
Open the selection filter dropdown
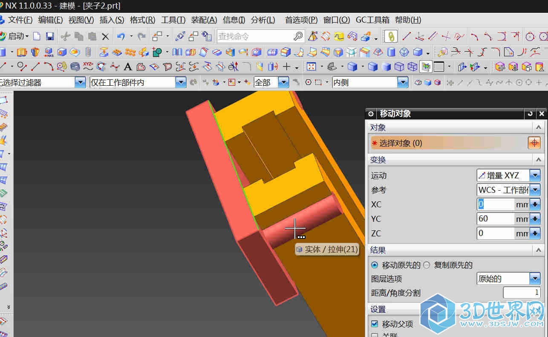[x=80, y=82]
